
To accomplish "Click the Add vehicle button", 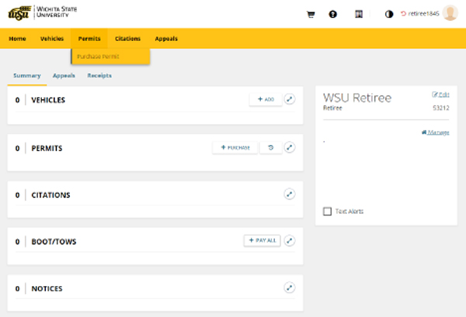I will (x=266, y=99).
